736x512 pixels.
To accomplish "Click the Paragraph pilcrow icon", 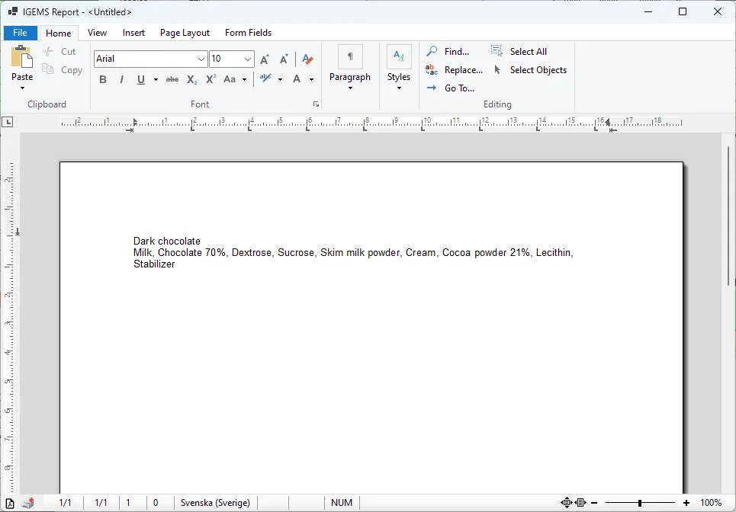I will (x=350, y=56).
